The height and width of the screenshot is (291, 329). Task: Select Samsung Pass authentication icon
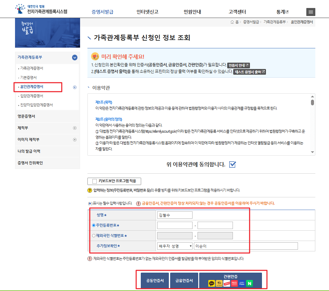click(242, 283)
